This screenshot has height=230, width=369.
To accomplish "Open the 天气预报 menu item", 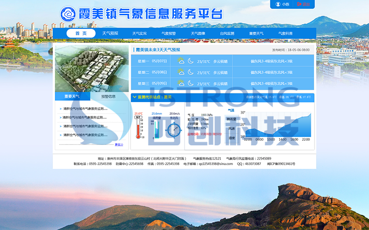I will click(x=110, y=33).
